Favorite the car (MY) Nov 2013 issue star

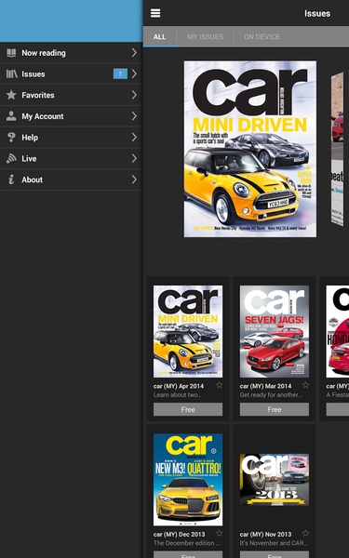pos(305,533)
